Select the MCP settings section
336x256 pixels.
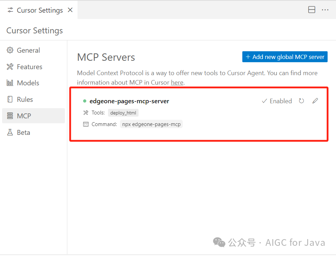(x=33, y=116)
